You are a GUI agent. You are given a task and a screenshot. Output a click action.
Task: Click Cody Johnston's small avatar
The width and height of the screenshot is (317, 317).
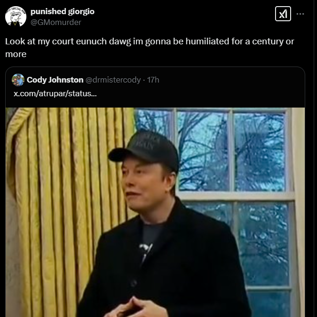18,80
